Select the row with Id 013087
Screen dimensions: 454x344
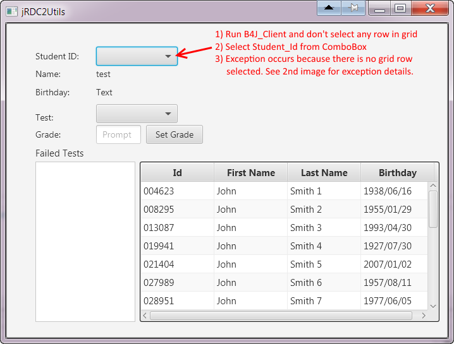(284, 227)
